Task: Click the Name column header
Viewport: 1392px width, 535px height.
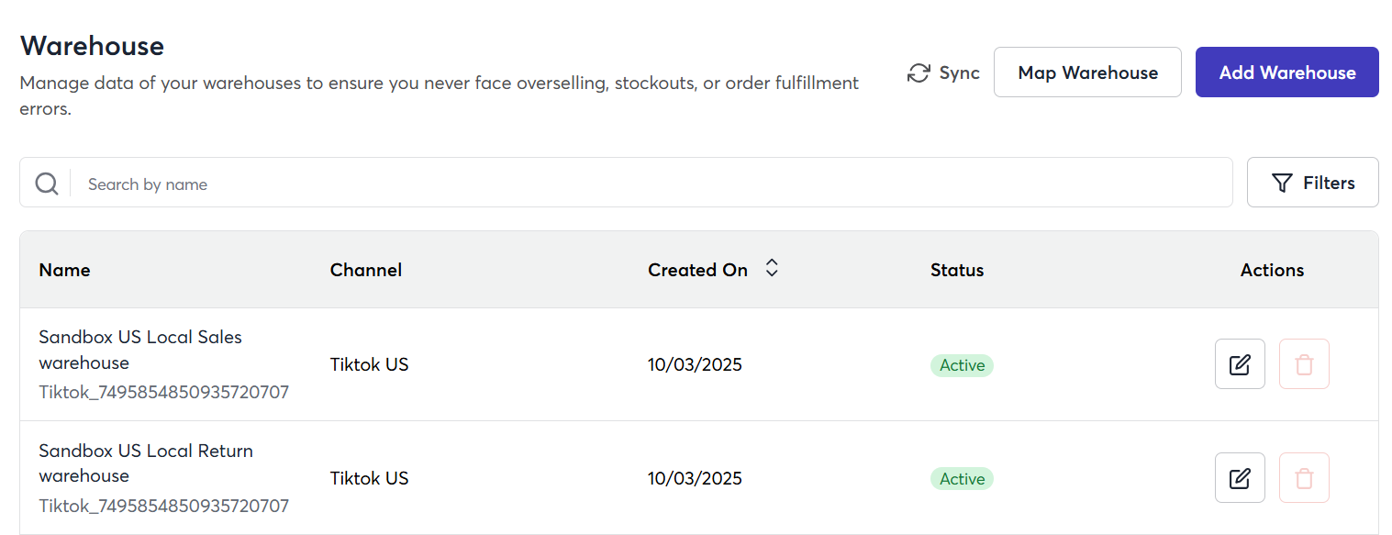Action: [x=64, y=270]
